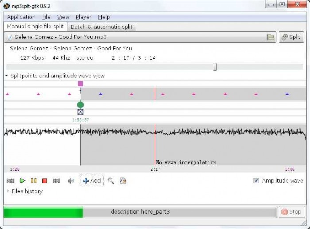Click the volume speaker icon

pyautogui.click(x=71, y=181)
